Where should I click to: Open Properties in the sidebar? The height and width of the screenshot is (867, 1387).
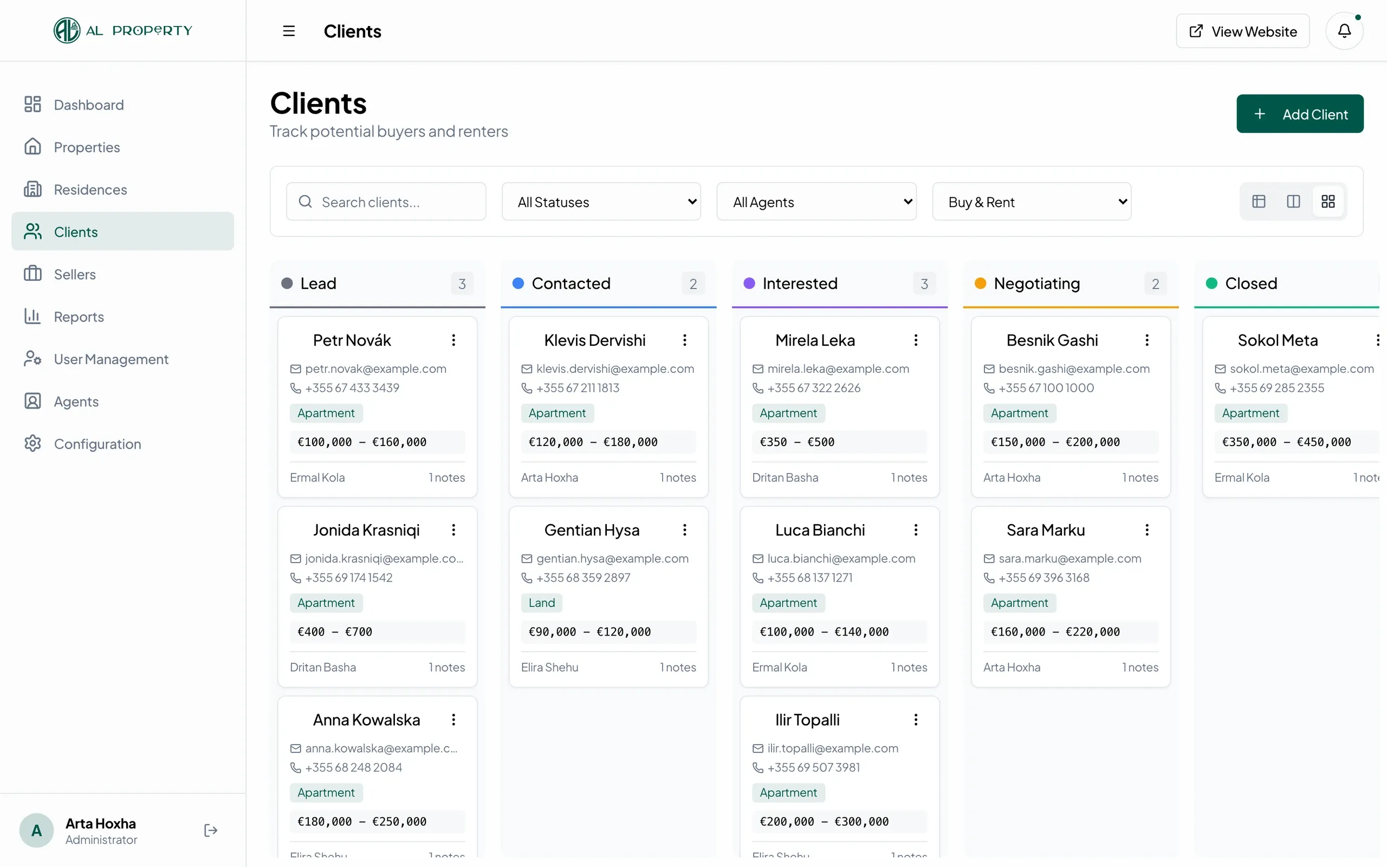(122, 147)
